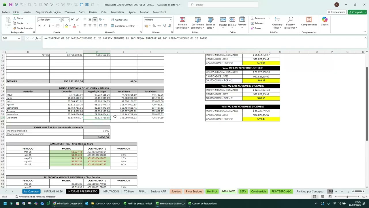Open the Calibri Light font dropdown
The width and height of the screenshot is (369, 208).
pyautogui.click(x=59, y=20)
